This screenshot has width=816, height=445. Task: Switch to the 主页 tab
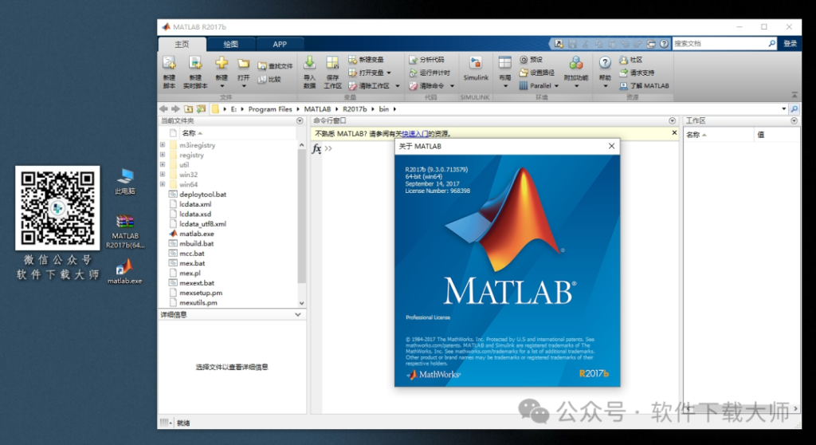(x=182, y=45)
